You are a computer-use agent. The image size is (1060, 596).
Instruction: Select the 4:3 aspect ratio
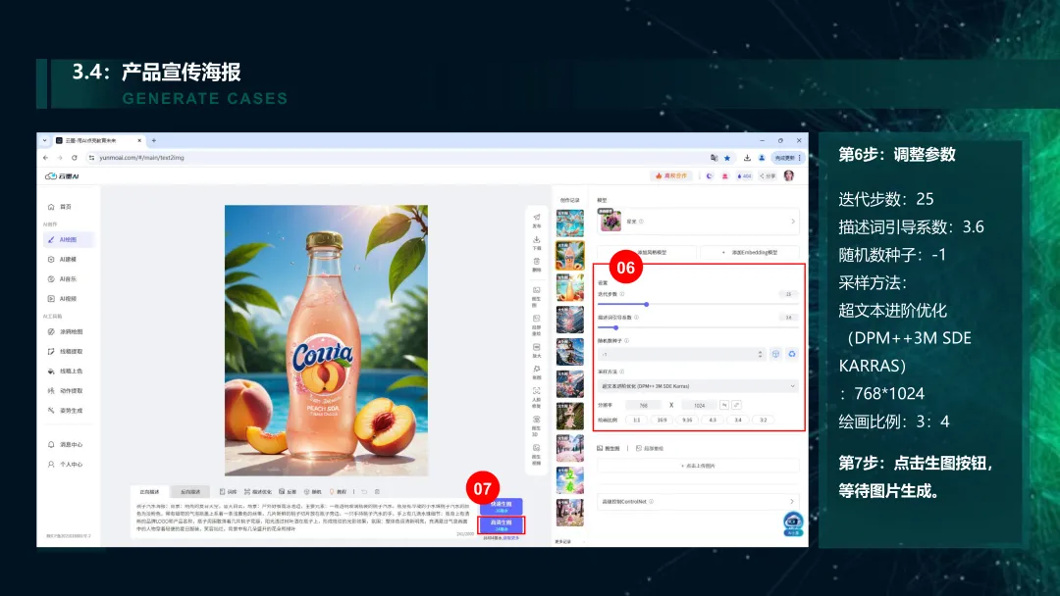tap(713, 420)
